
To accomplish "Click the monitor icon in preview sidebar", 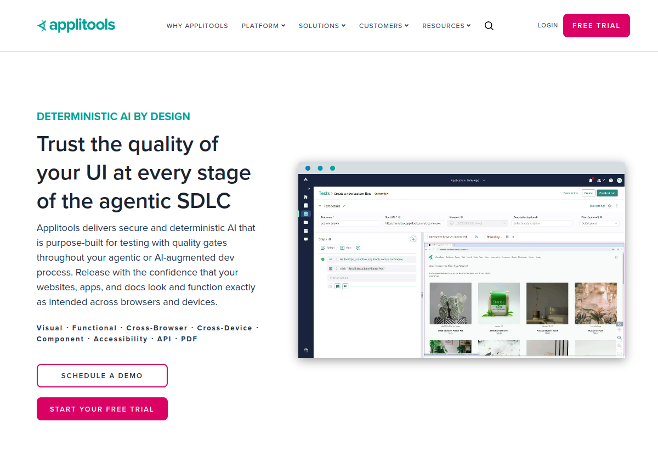I will [305, 239].
